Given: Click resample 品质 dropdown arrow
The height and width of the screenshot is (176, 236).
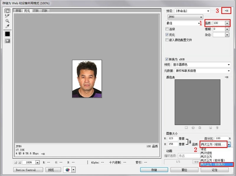Looking at the screenshot, I should coord(229,144).
